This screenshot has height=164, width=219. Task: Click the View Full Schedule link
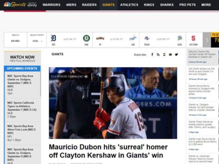coord(22,61)
